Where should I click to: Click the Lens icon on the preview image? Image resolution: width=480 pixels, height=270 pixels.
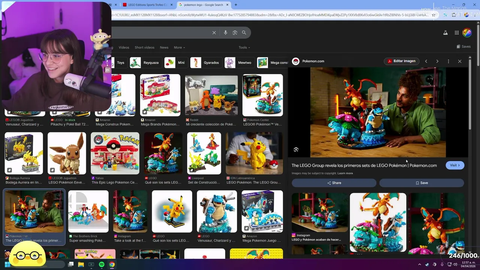click(296, 150)
